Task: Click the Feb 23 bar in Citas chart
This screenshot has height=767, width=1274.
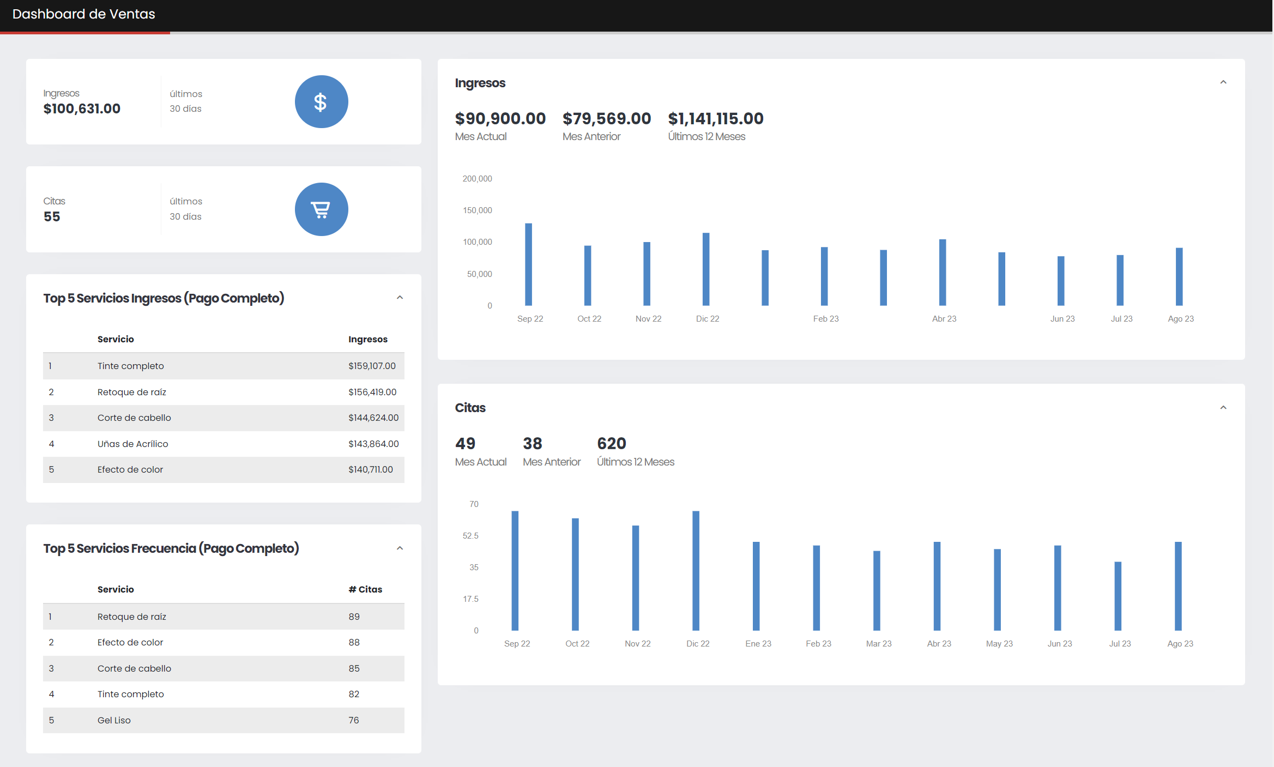Action: (817, 588)
